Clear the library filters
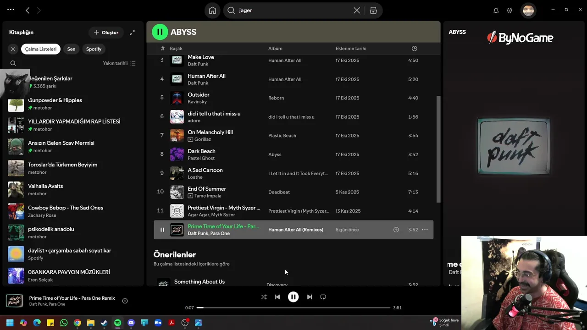The height and width of the screenshot is (330, 587). [13, 49]
